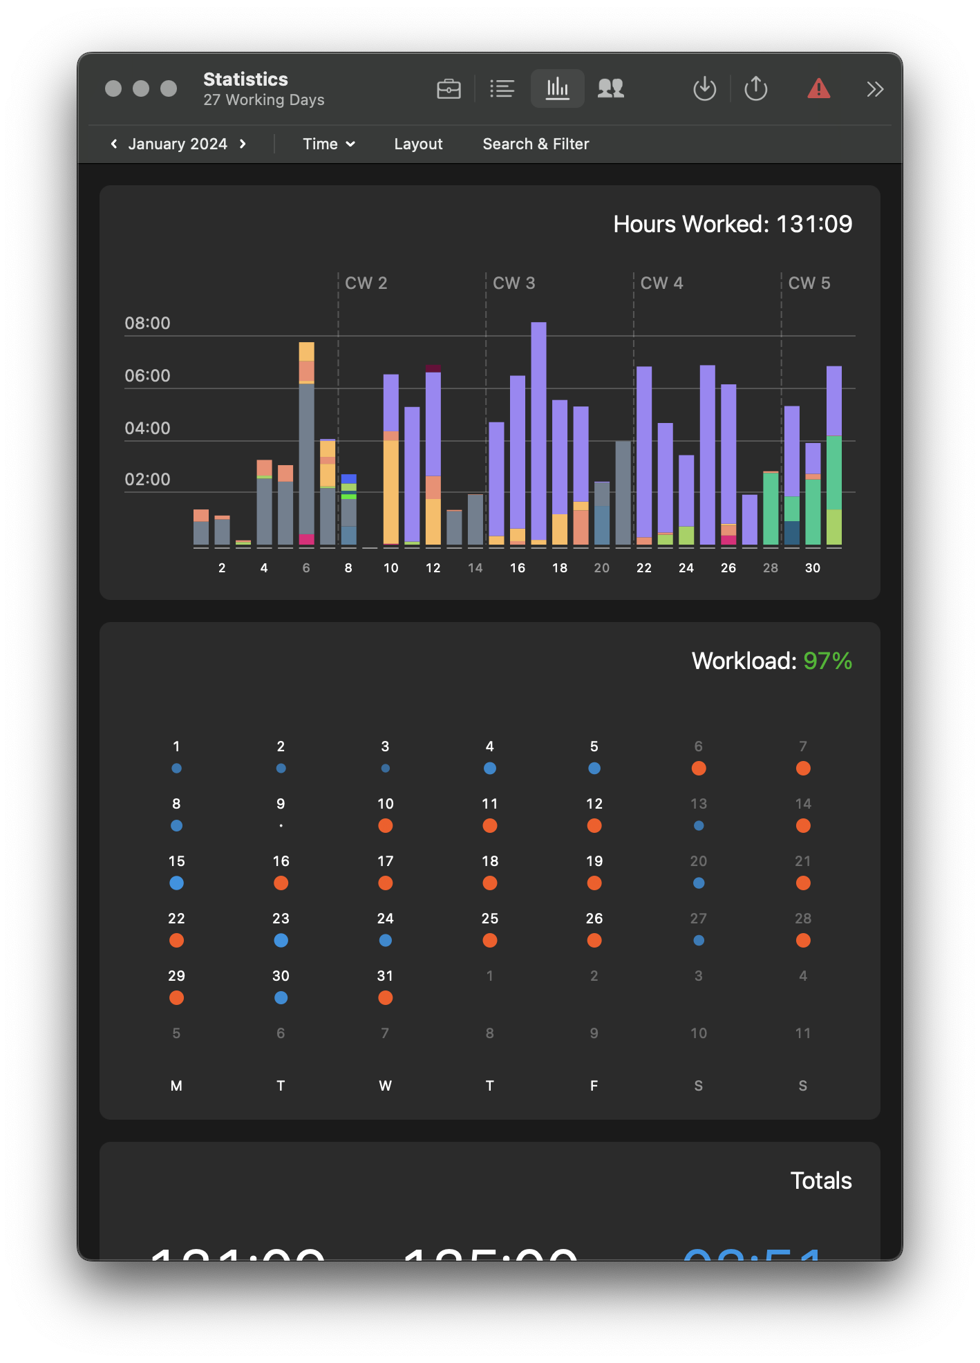The width and height of the screenshot is (980, 1363).
Task: Open the Layout menu
Action: click(x=418, y=144)
